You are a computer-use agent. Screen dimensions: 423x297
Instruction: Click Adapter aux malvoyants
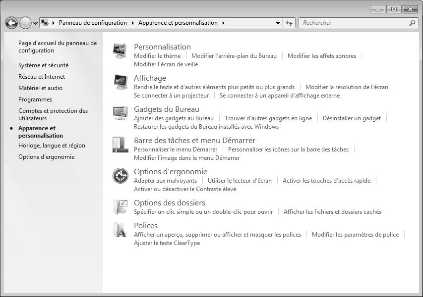[165, 181]
